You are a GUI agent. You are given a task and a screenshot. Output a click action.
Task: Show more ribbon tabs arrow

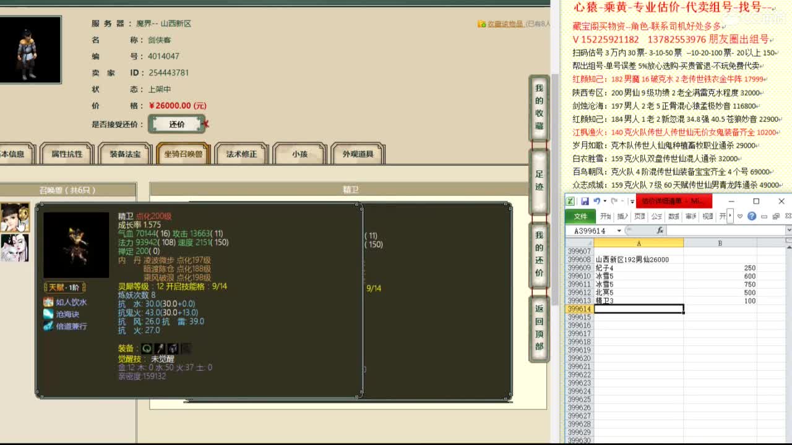click(731, 216)
